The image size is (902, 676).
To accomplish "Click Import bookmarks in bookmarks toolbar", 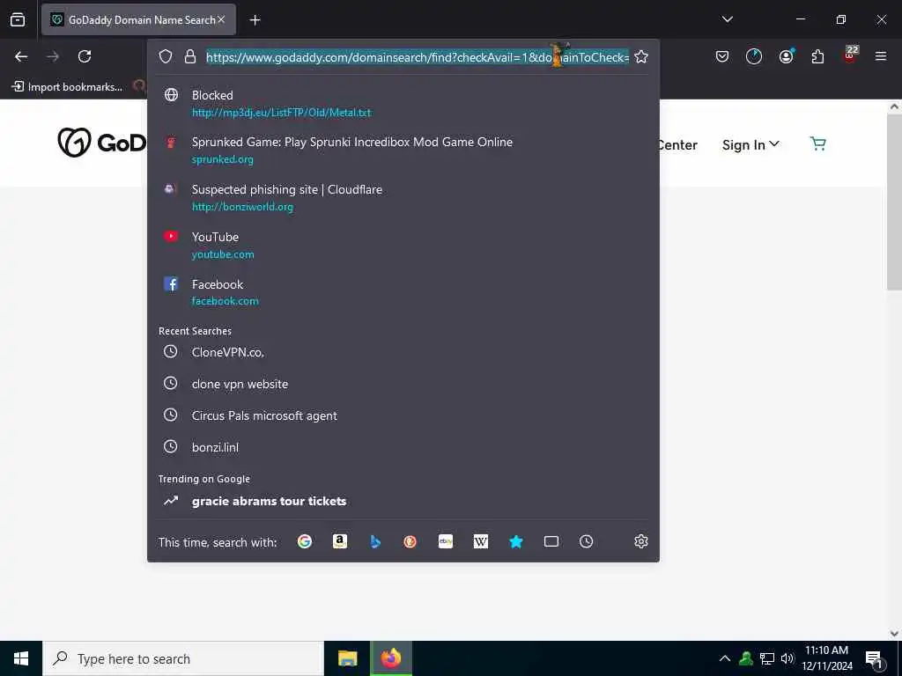I will [x=67, y=87].
